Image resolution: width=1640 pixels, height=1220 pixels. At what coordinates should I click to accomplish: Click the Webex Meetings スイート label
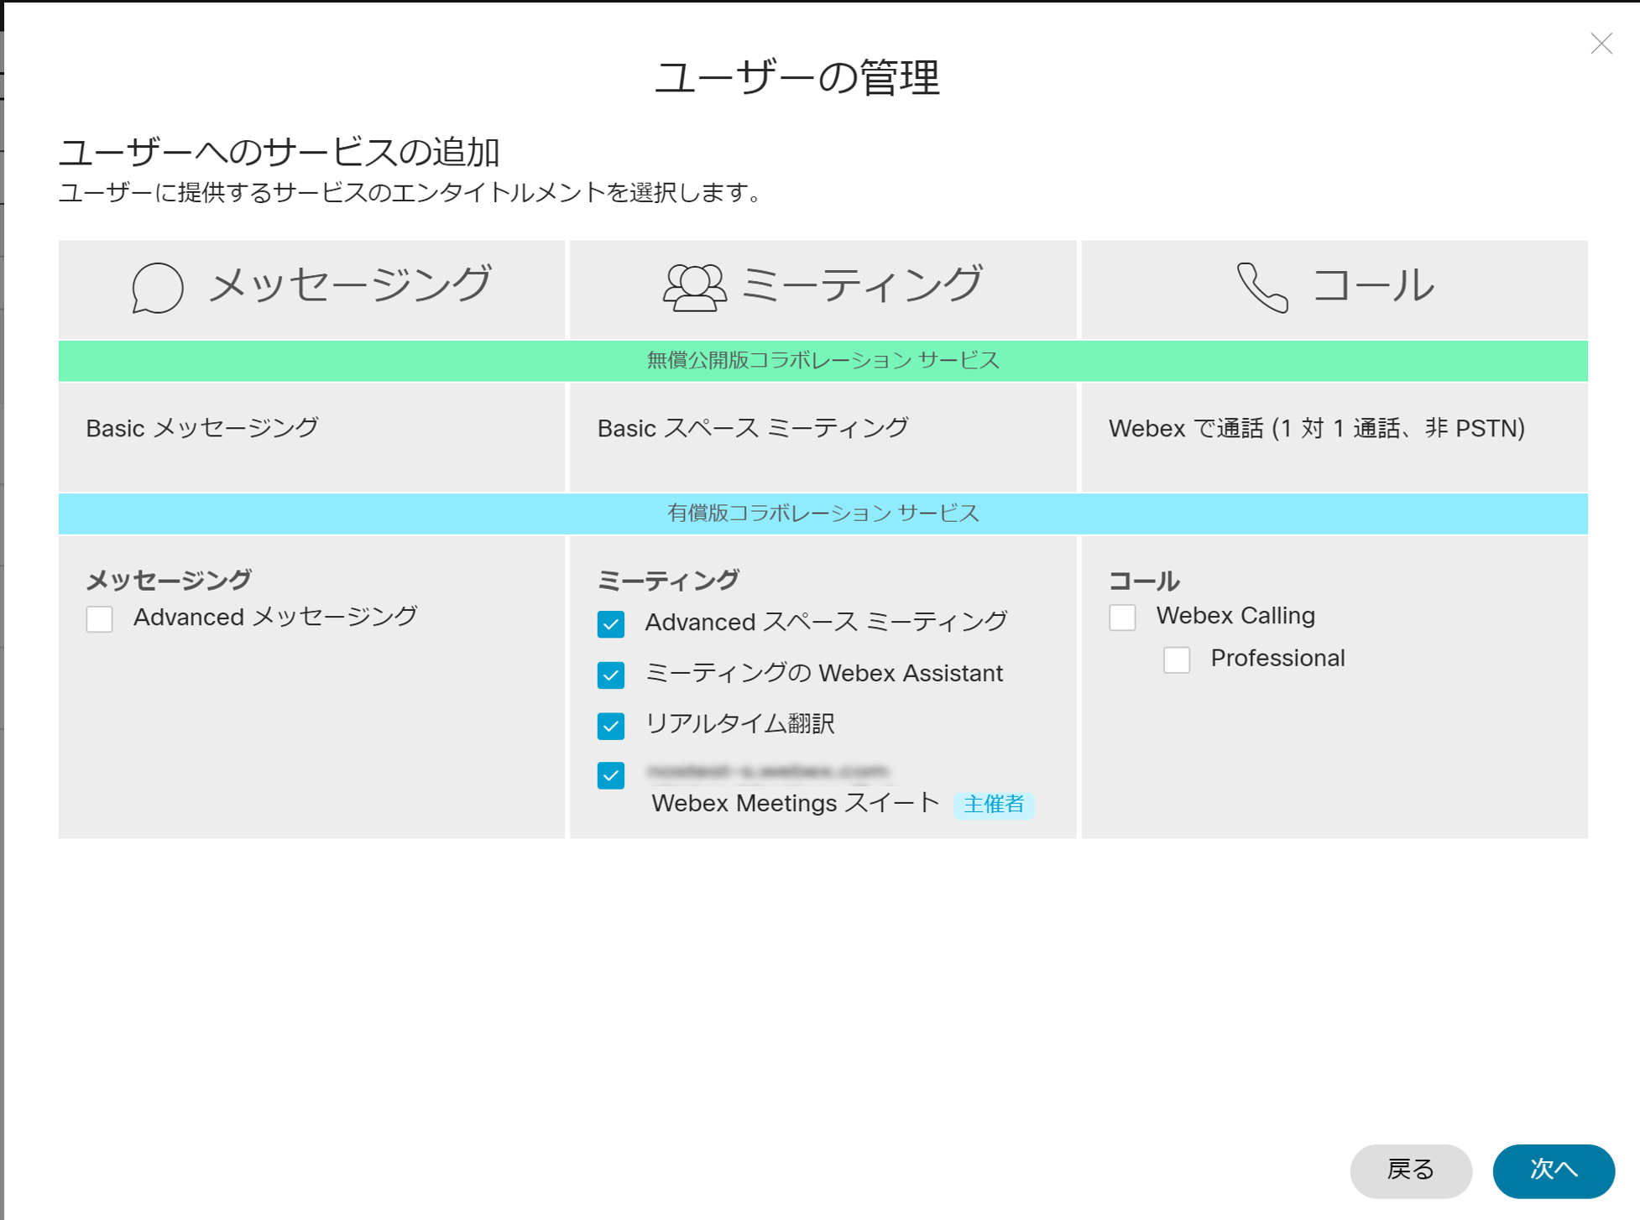click(x=795, y=804)
